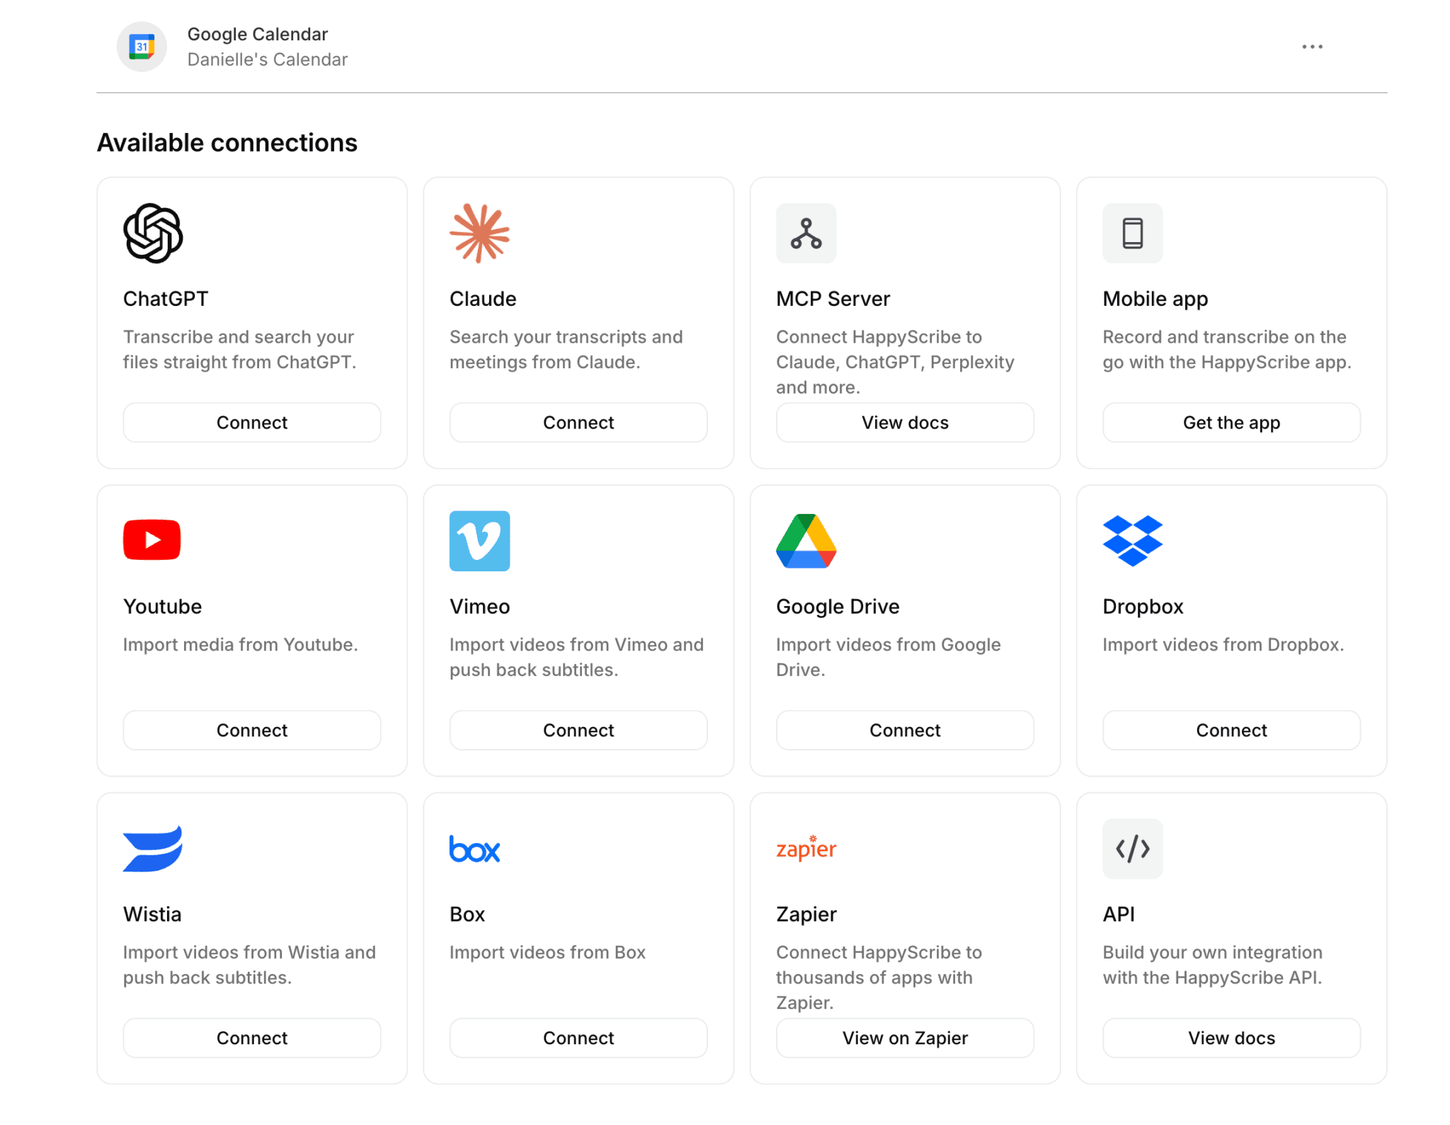Open the View on Zapier button
The image size is (1450, 1125).
pyautogui.click(x=905, y=1038)
